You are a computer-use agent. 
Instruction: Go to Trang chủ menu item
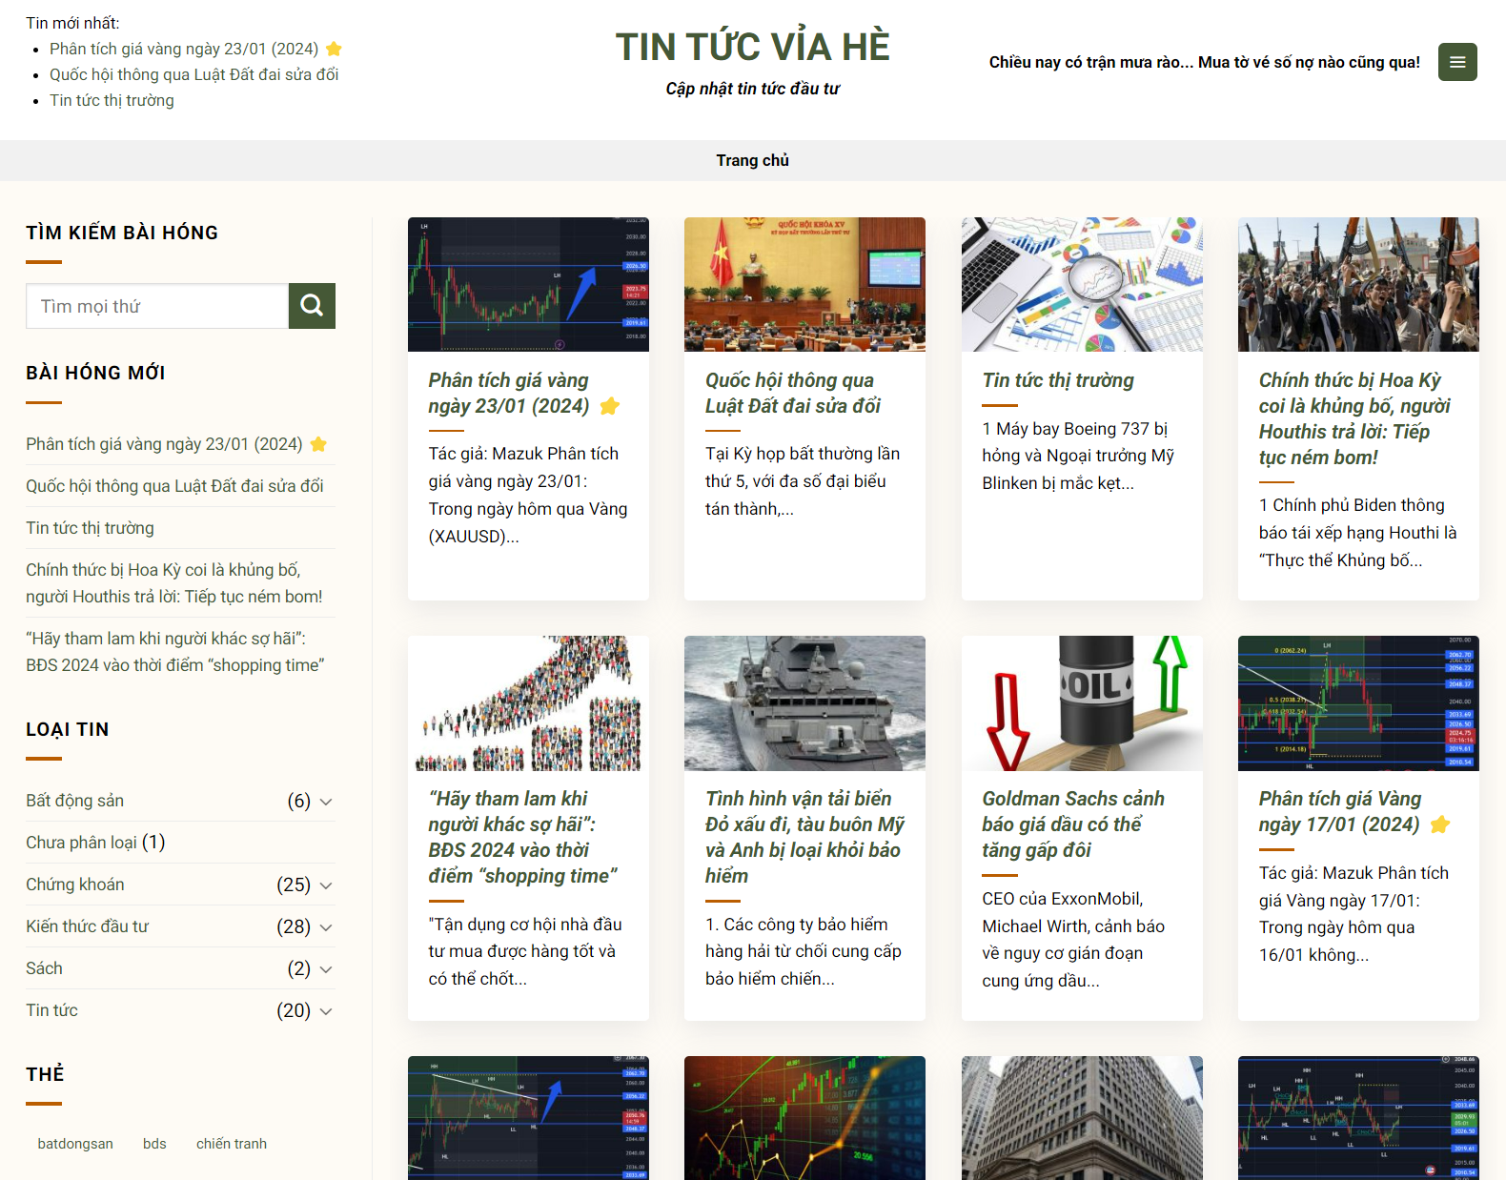pyautogui.click(x=752, y=160)
